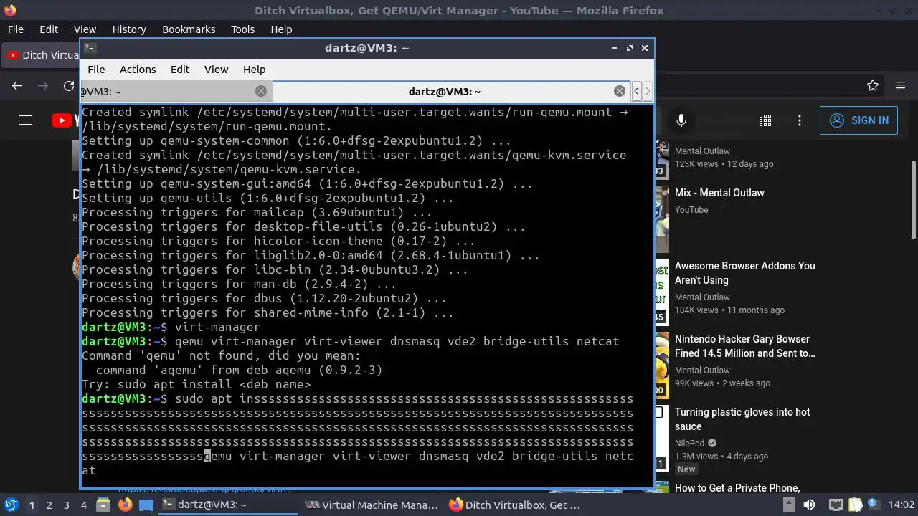Go back in Firefox

click(x=17, y=86)
